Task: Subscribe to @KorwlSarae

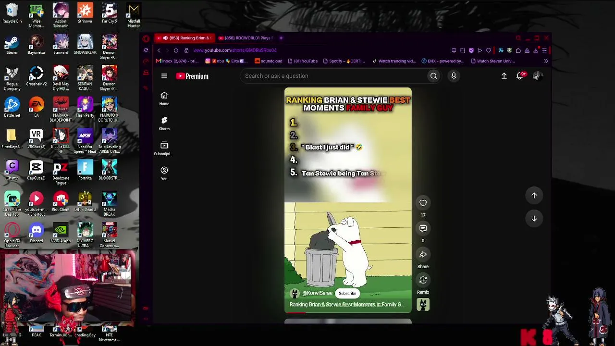Action: [347, 293]
